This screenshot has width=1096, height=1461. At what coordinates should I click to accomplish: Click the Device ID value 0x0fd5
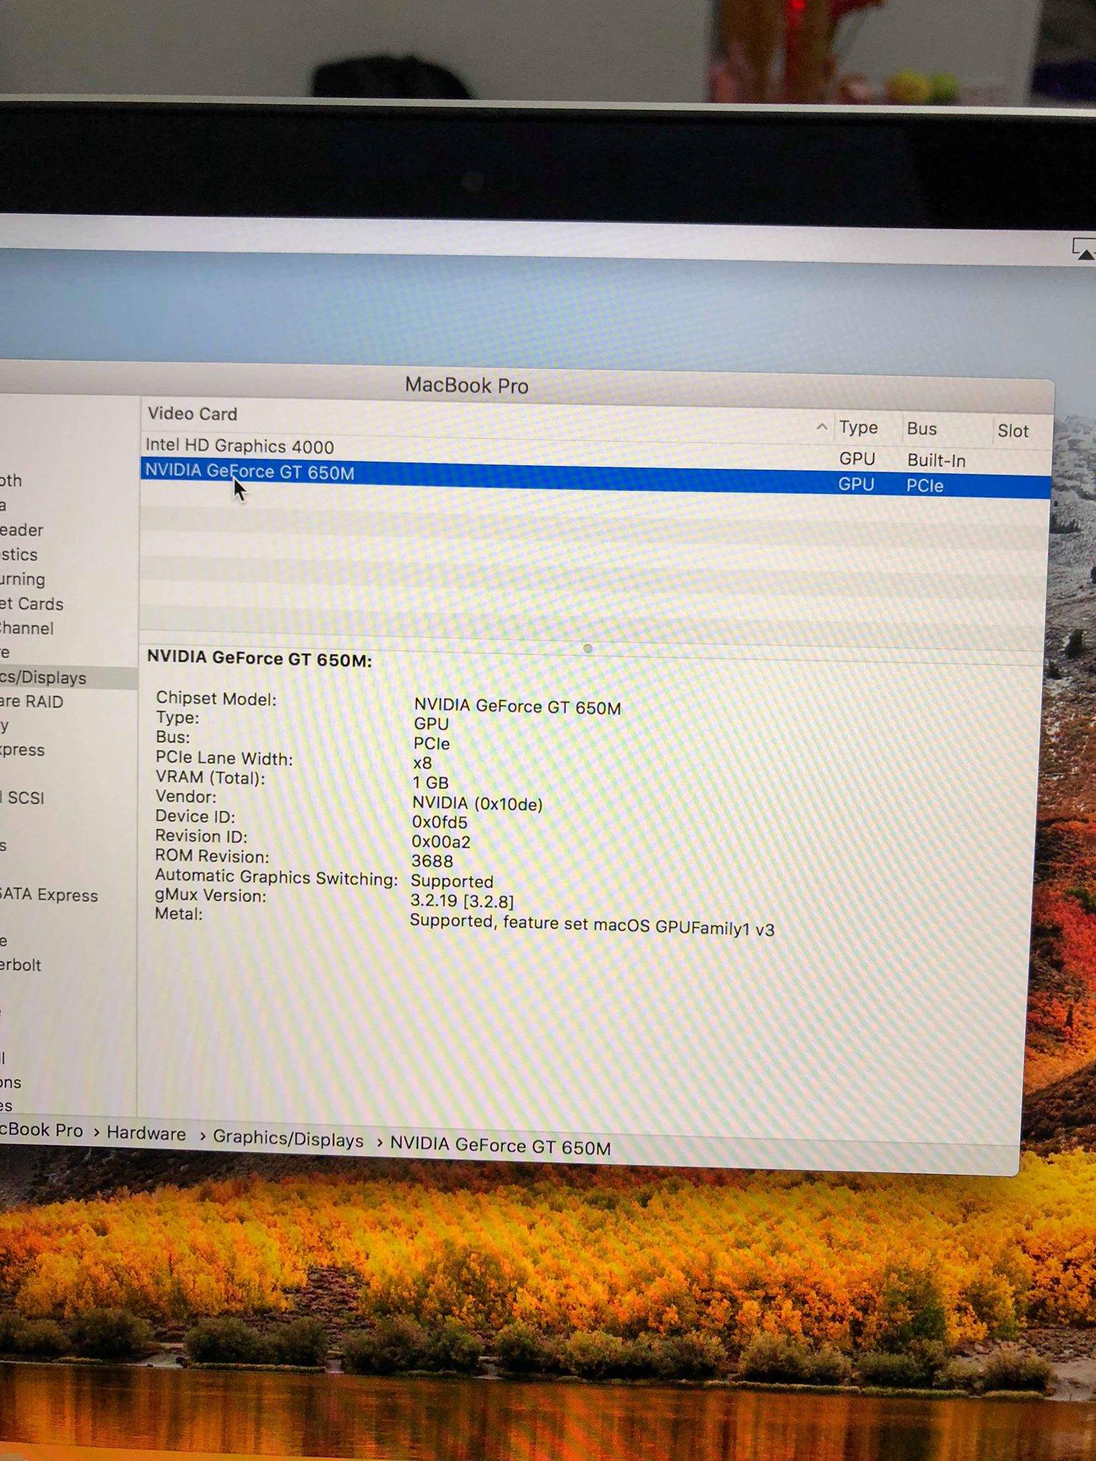pyautogui.click(x=440, y=823)
